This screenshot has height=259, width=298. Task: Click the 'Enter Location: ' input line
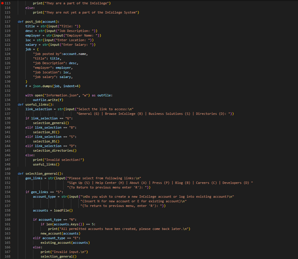click(x=59, y=40)
